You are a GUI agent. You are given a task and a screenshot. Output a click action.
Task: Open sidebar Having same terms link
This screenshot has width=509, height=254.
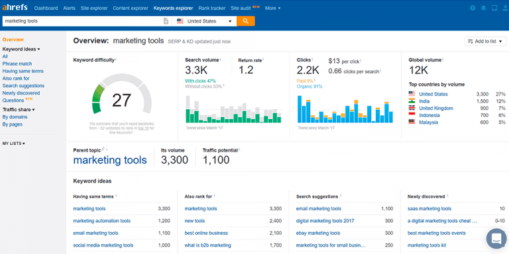pyautogui.click(x=23, y=71)
